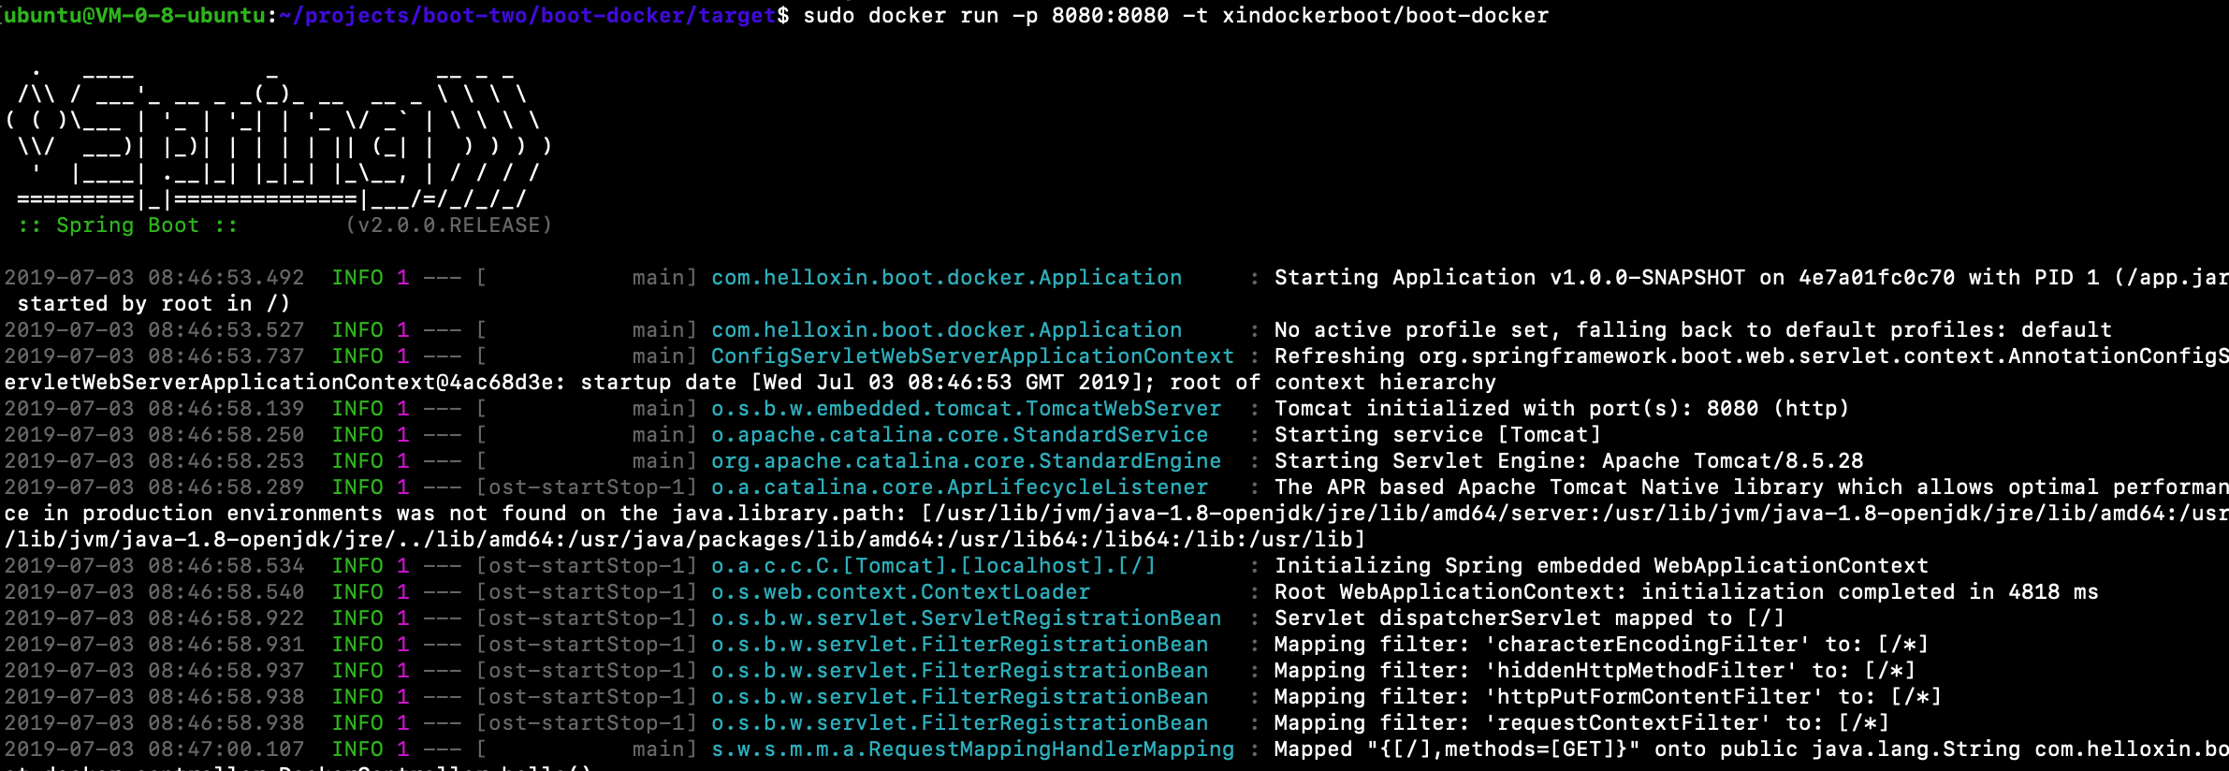
Task: Click 'hiddenHttpMethodFilter' mapping message
Action: [x=1595, y=671]
